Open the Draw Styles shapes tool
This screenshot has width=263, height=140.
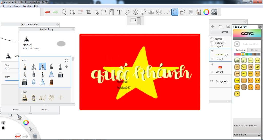[x=182, y=12]
